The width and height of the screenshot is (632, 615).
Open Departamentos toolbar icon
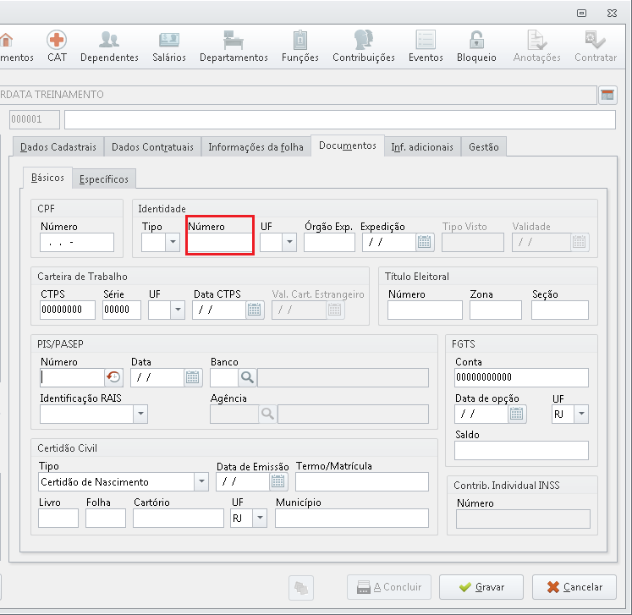coord(234,46)
